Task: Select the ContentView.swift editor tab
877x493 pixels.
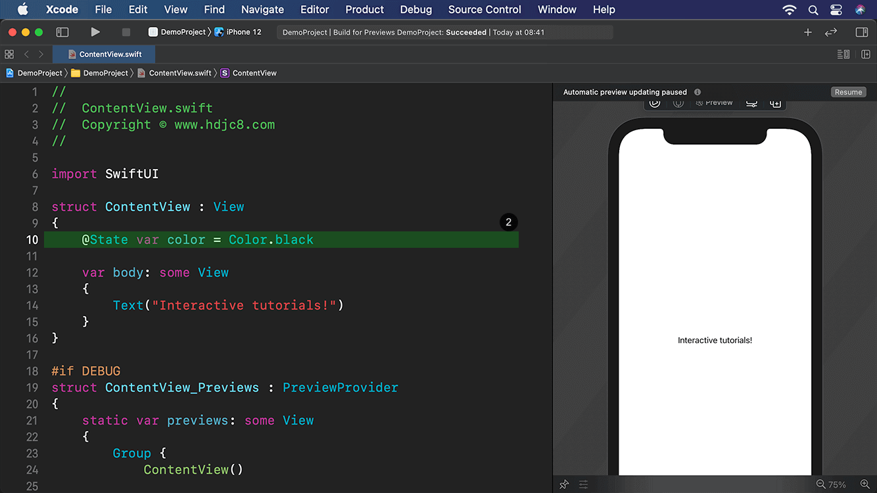Action: click(104, 55)
